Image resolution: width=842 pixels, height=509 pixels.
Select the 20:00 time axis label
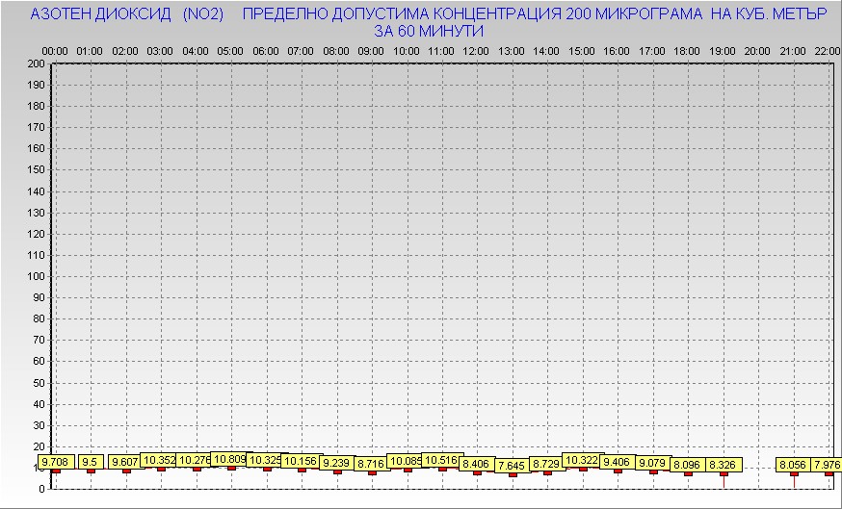(x=757, y=50)
